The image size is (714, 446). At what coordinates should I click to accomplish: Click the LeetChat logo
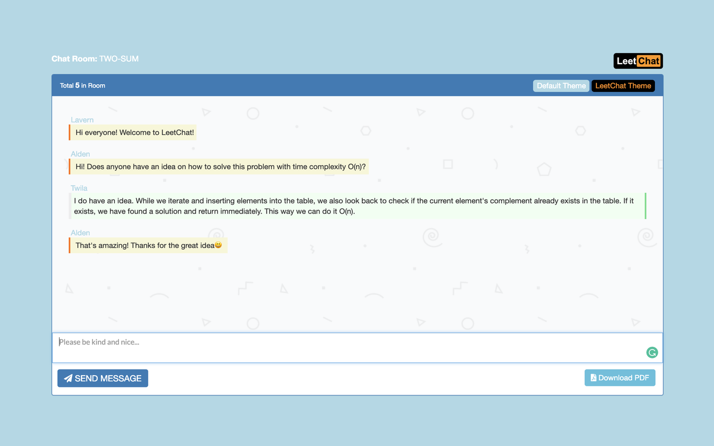(x=637, y=61)
